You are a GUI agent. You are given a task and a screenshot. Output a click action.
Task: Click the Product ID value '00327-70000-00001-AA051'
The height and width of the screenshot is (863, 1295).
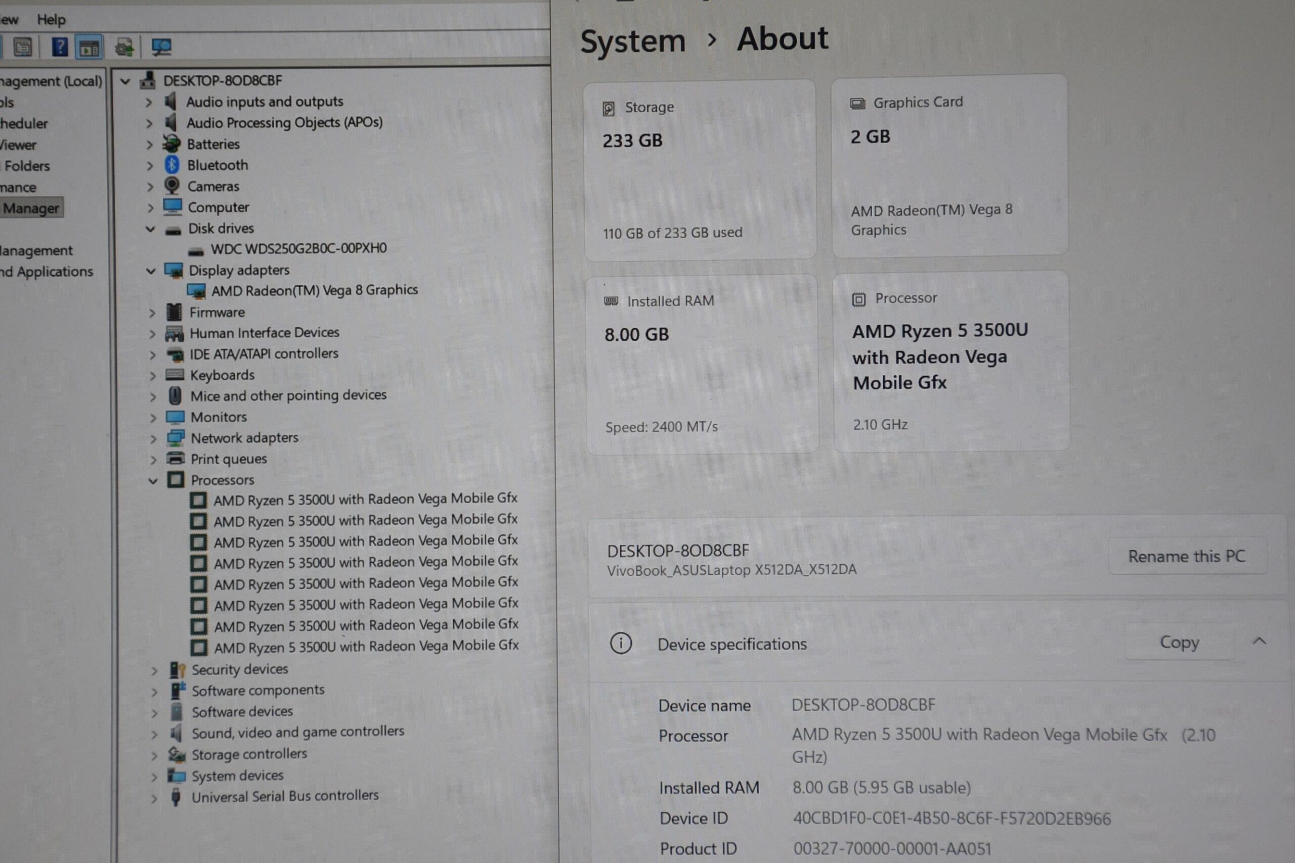tap(892, 849)
